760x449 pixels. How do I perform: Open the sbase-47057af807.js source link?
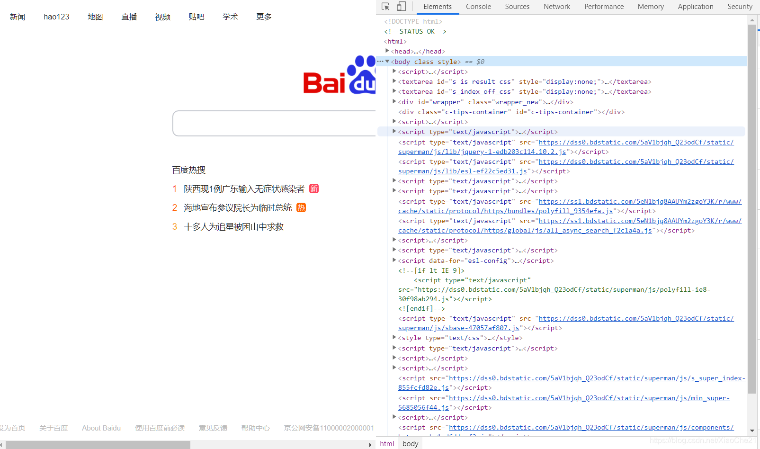[x=459, y=328]
